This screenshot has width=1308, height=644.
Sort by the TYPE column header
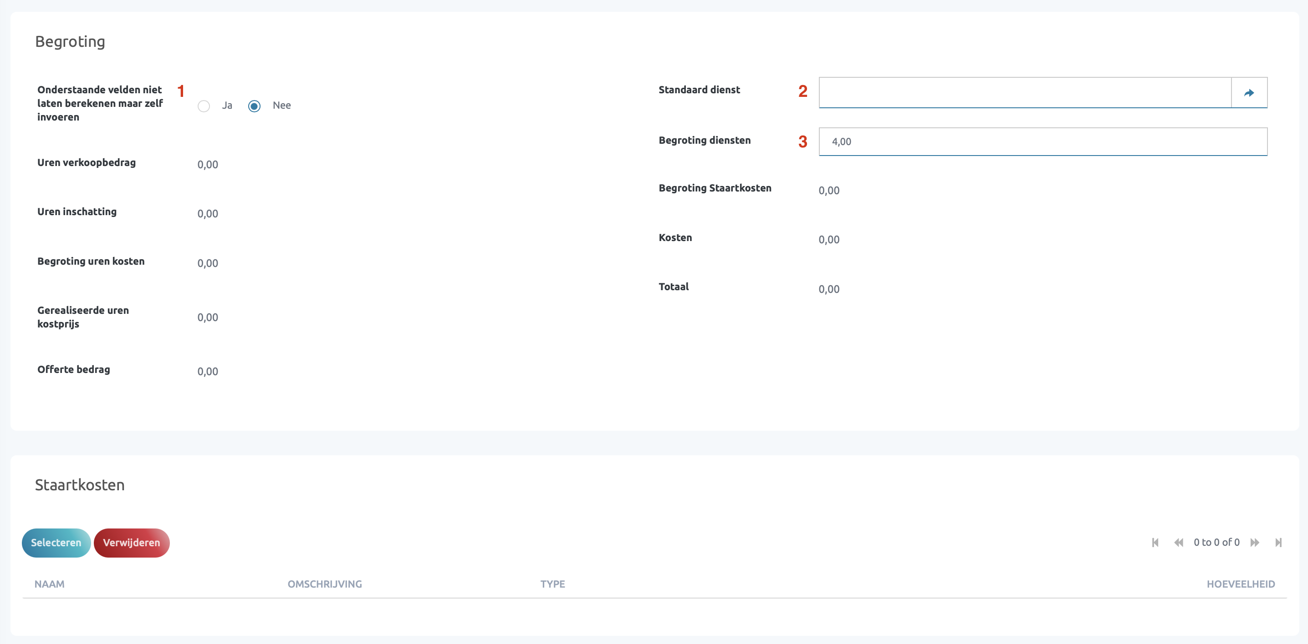[x=552, y=584]
